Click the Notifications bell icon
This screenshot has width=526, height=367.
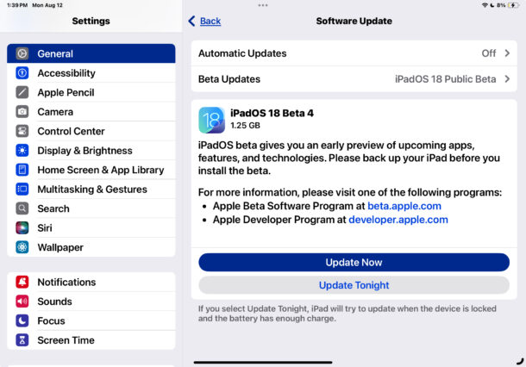[22, 282]
